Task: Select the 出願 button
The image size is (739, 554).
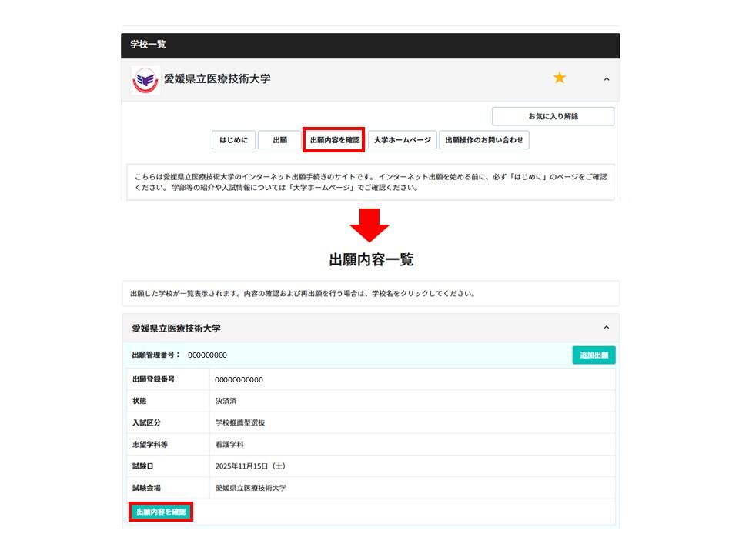Action: [279, 140]
